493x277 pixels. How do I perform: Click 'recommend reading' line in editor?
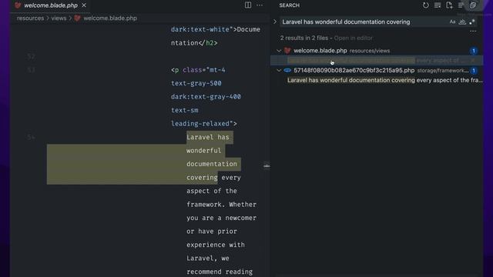220,272
